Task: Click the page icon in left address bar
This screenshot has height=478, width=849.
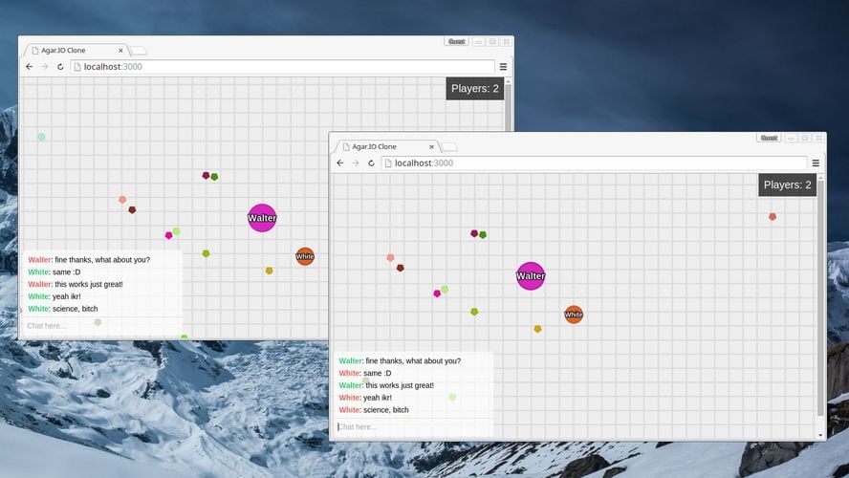Action: tap(76, 67)
